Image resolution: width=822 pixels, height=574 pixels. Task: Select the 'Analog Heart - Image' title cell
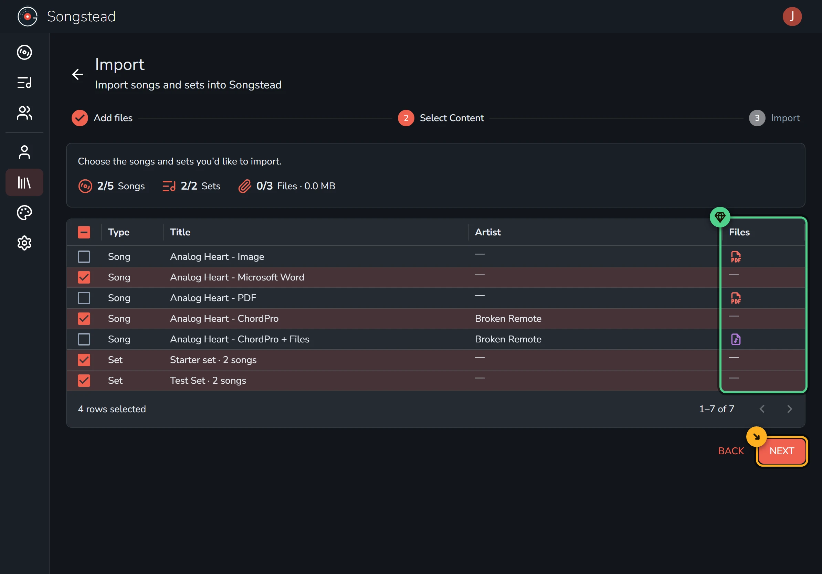coord(217,257)
